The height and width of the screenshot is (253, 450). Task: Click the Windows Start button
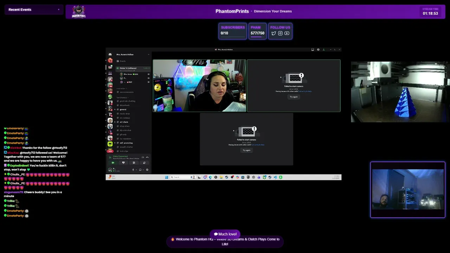click(x=167, y=177)
